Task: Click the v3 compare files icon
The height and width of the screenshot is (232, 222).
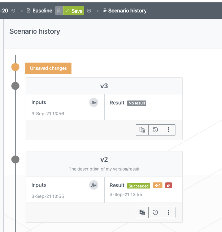Action: click(x=142, y=130)
